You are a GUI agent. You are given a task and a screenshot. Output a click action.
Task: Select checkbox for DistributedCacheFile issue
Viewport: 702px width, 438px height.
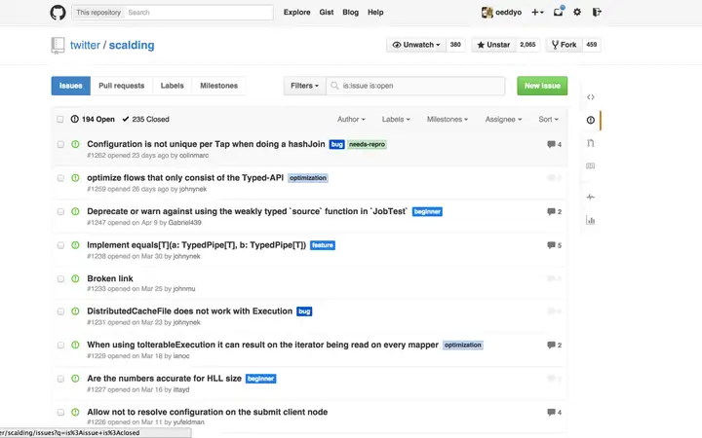click(x=60, y=311)
